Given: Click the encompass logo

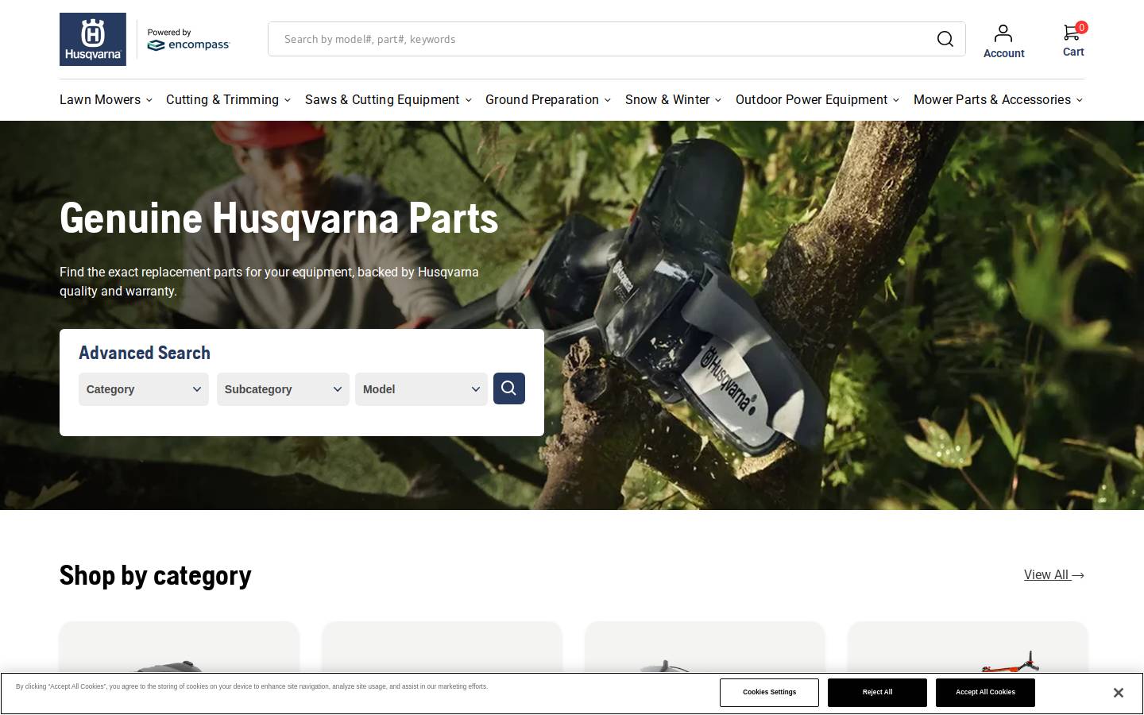Looking at the screenshot, I should tap(189, 45).
